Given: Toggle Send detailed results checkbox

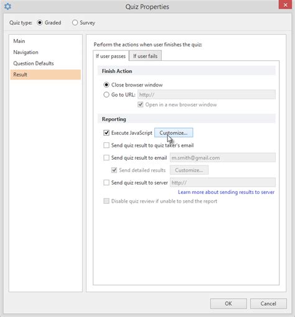Looking at the screenshot, I should click(x=114, y=170).
